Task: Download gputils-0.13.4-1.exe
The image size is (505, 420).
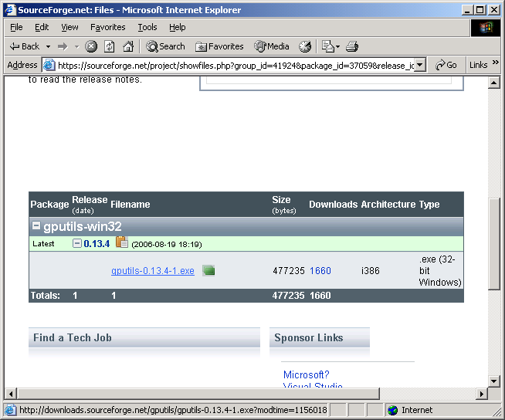Action: (x=153, y=271)
